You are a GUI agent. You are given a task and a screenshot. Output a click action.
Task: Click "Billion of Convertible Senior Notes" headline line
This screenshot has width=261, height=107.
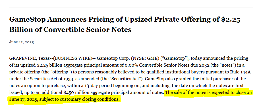[x=71, y=30]
